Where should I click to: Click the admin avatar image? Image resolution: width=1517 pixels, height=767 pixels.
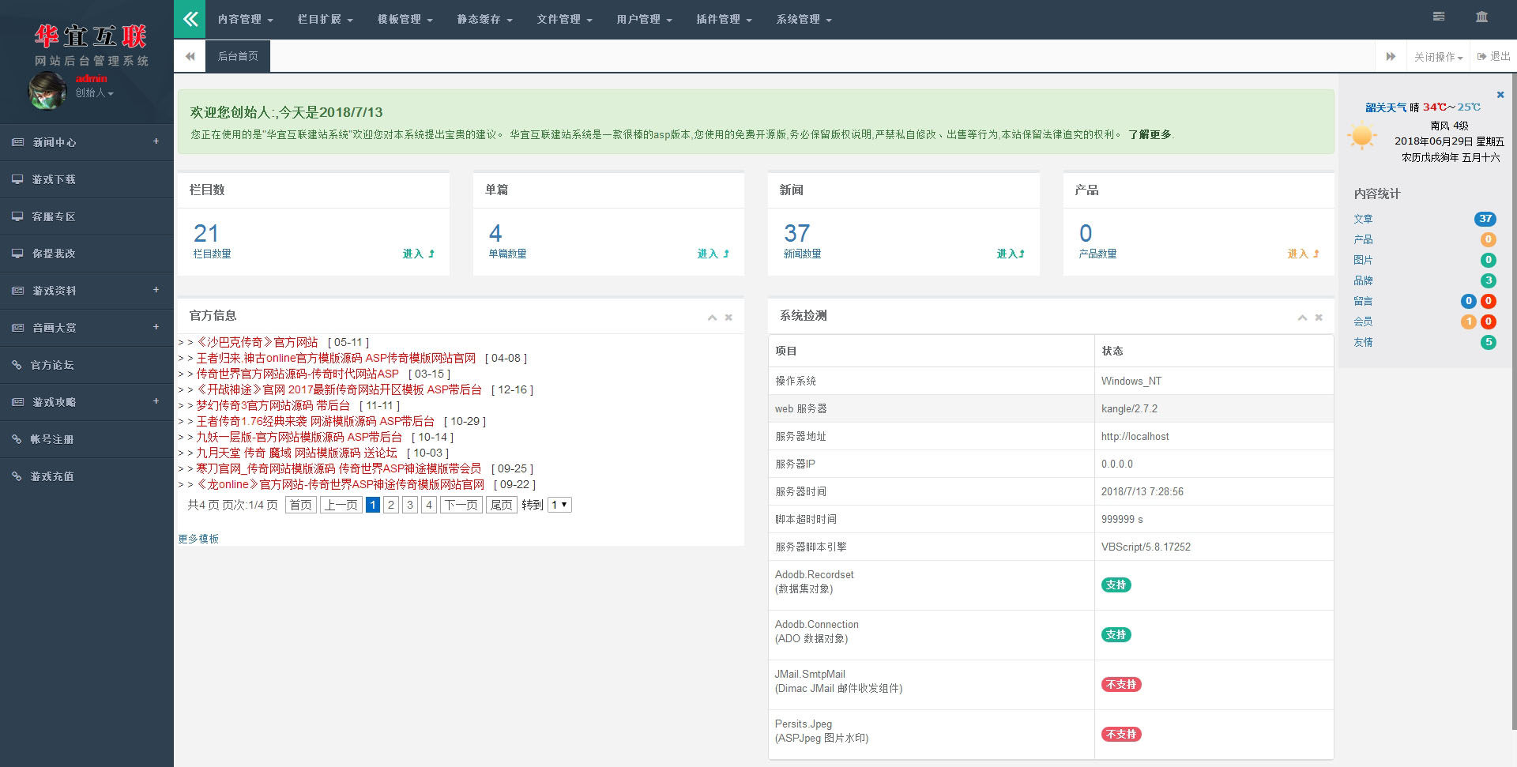(47, 91)
